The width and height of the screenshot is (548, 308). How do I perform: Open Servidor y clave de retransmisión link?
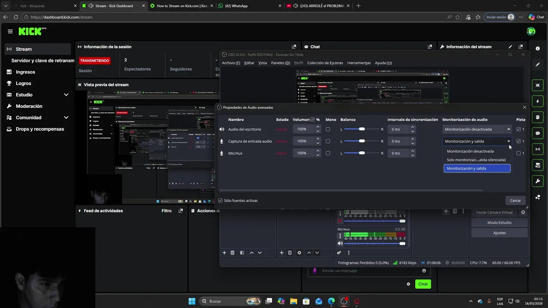(43, 60)
